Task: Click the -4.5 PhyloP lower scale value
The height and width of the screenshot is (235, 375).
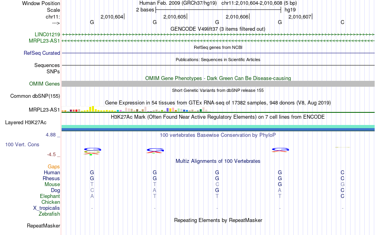Action: tap(51, 155)
